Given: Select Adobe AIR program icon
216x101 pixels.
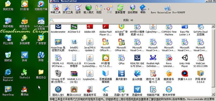Looking at the screenshot, I should point(90,29).
